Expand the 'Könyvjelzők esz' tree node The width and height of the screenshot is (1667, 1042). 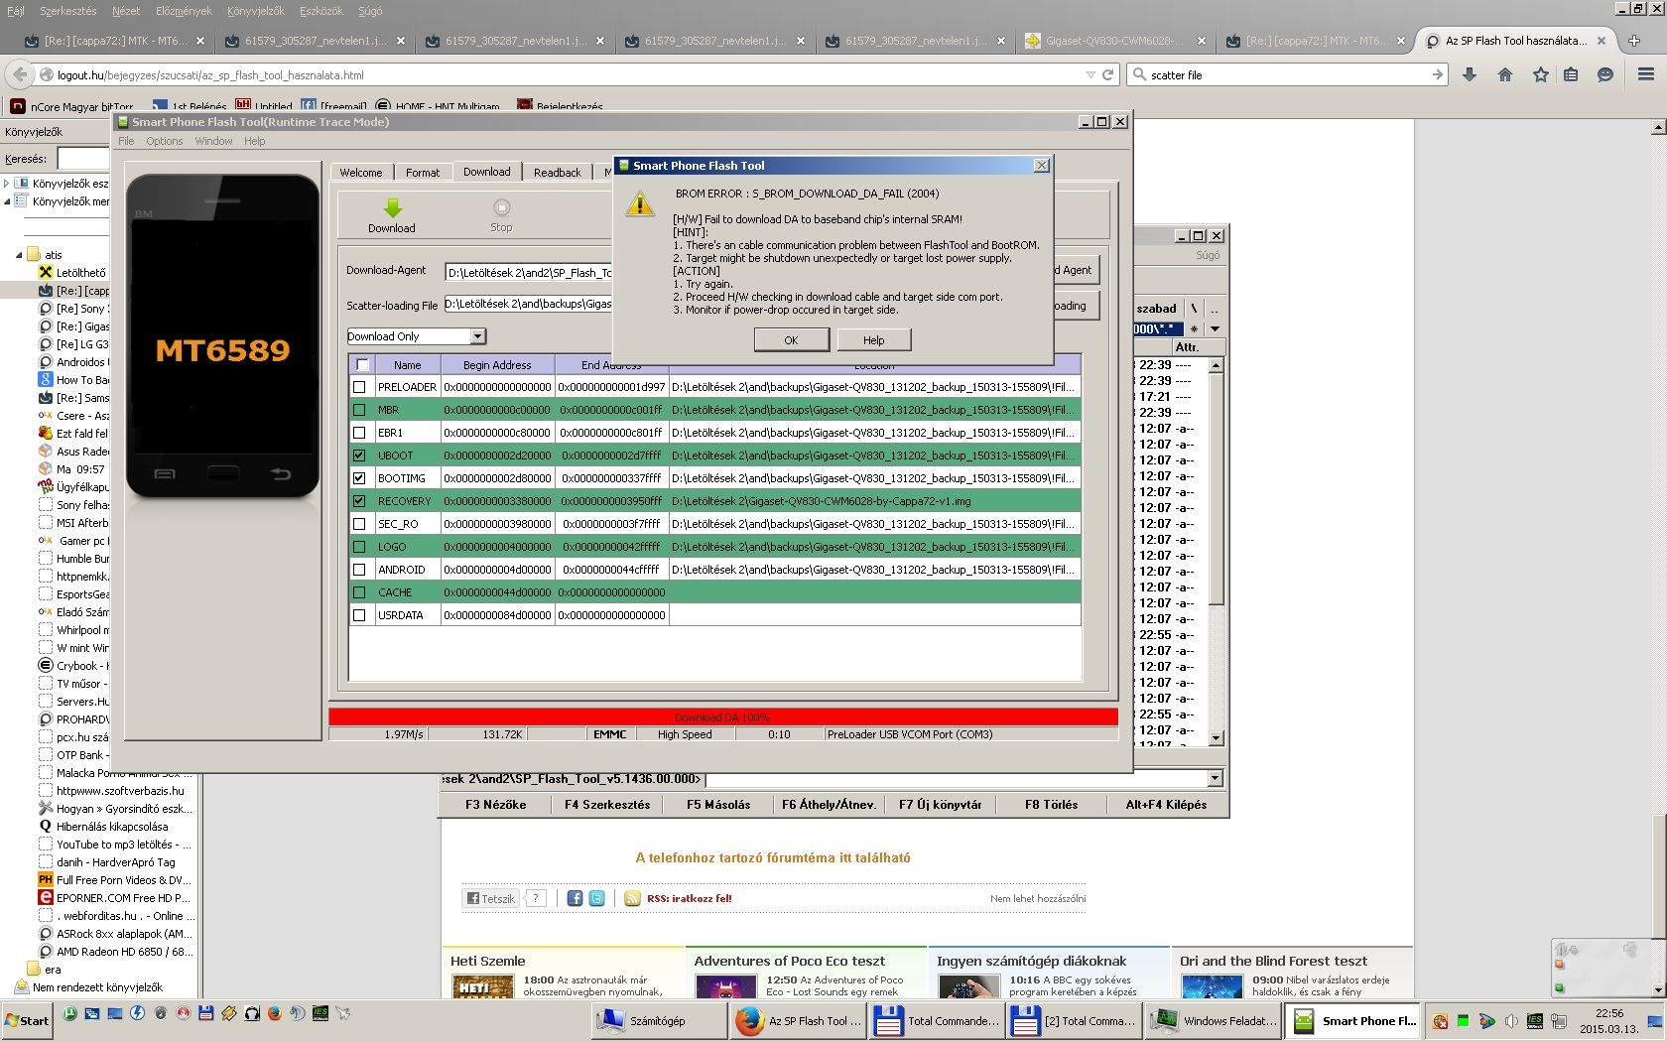[7, 184]
